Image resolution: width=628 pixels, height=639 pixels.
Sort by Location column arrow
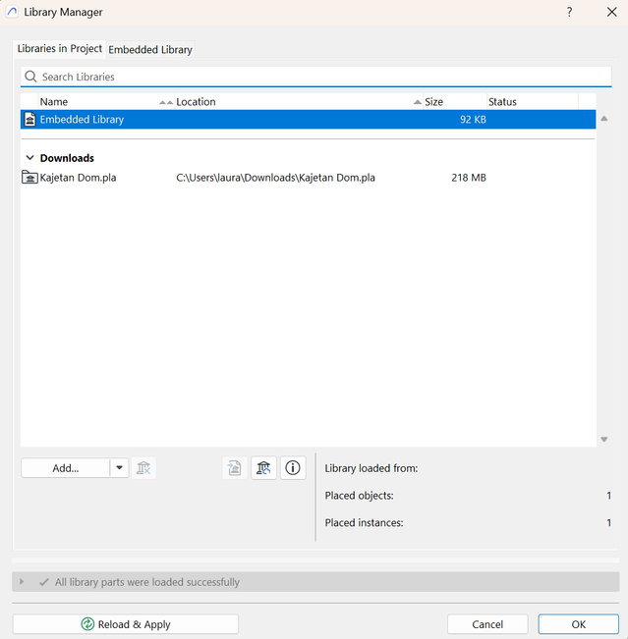pos(417,102)
